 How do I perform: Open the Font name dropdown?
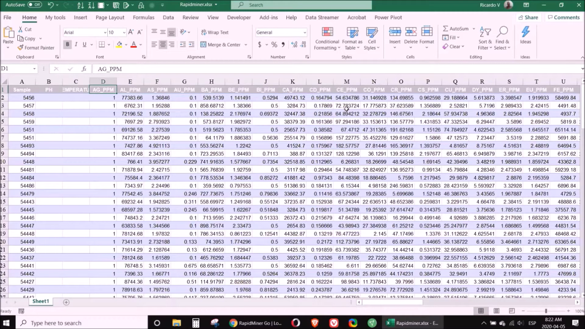pyautogui.click(x=105, y=32)
